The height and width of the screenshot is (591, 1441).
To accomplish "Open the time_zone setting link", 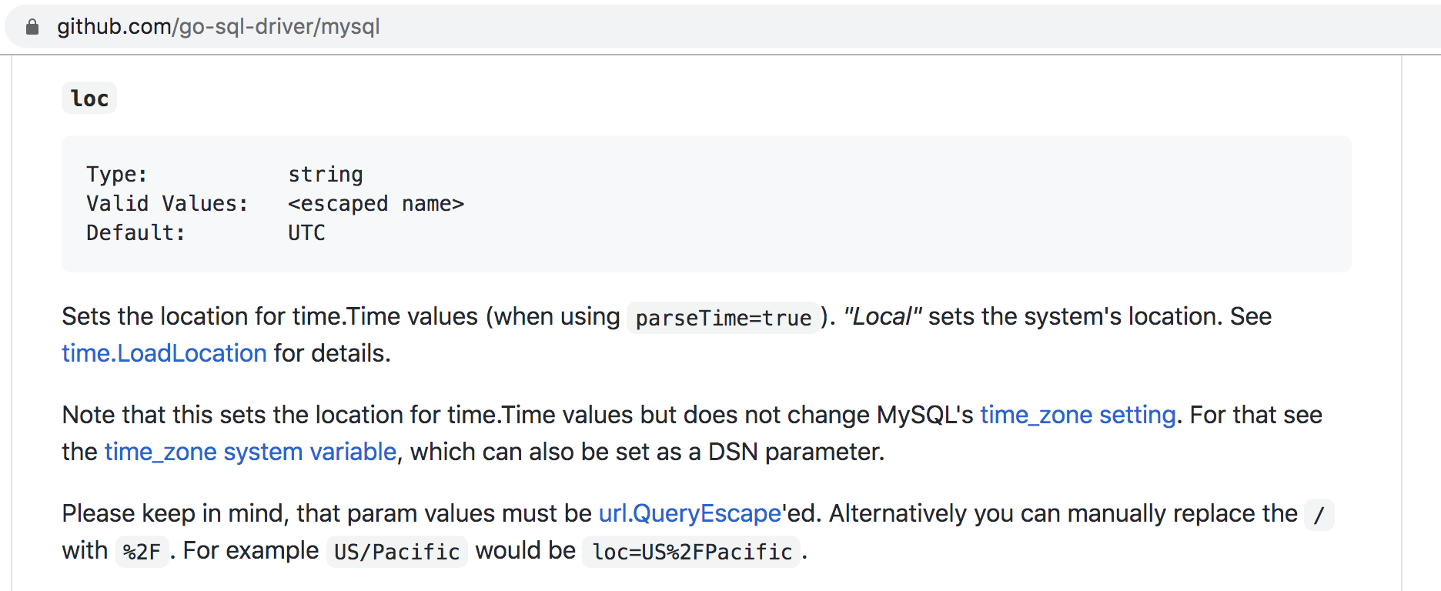I will (1076, 415).
